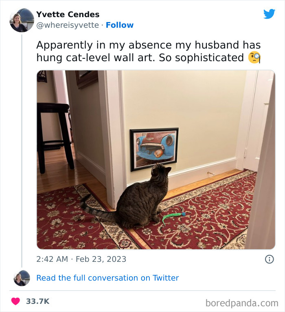Click the monocle face emoji
The width and height of the screenshot is (285, 312).
254,58
